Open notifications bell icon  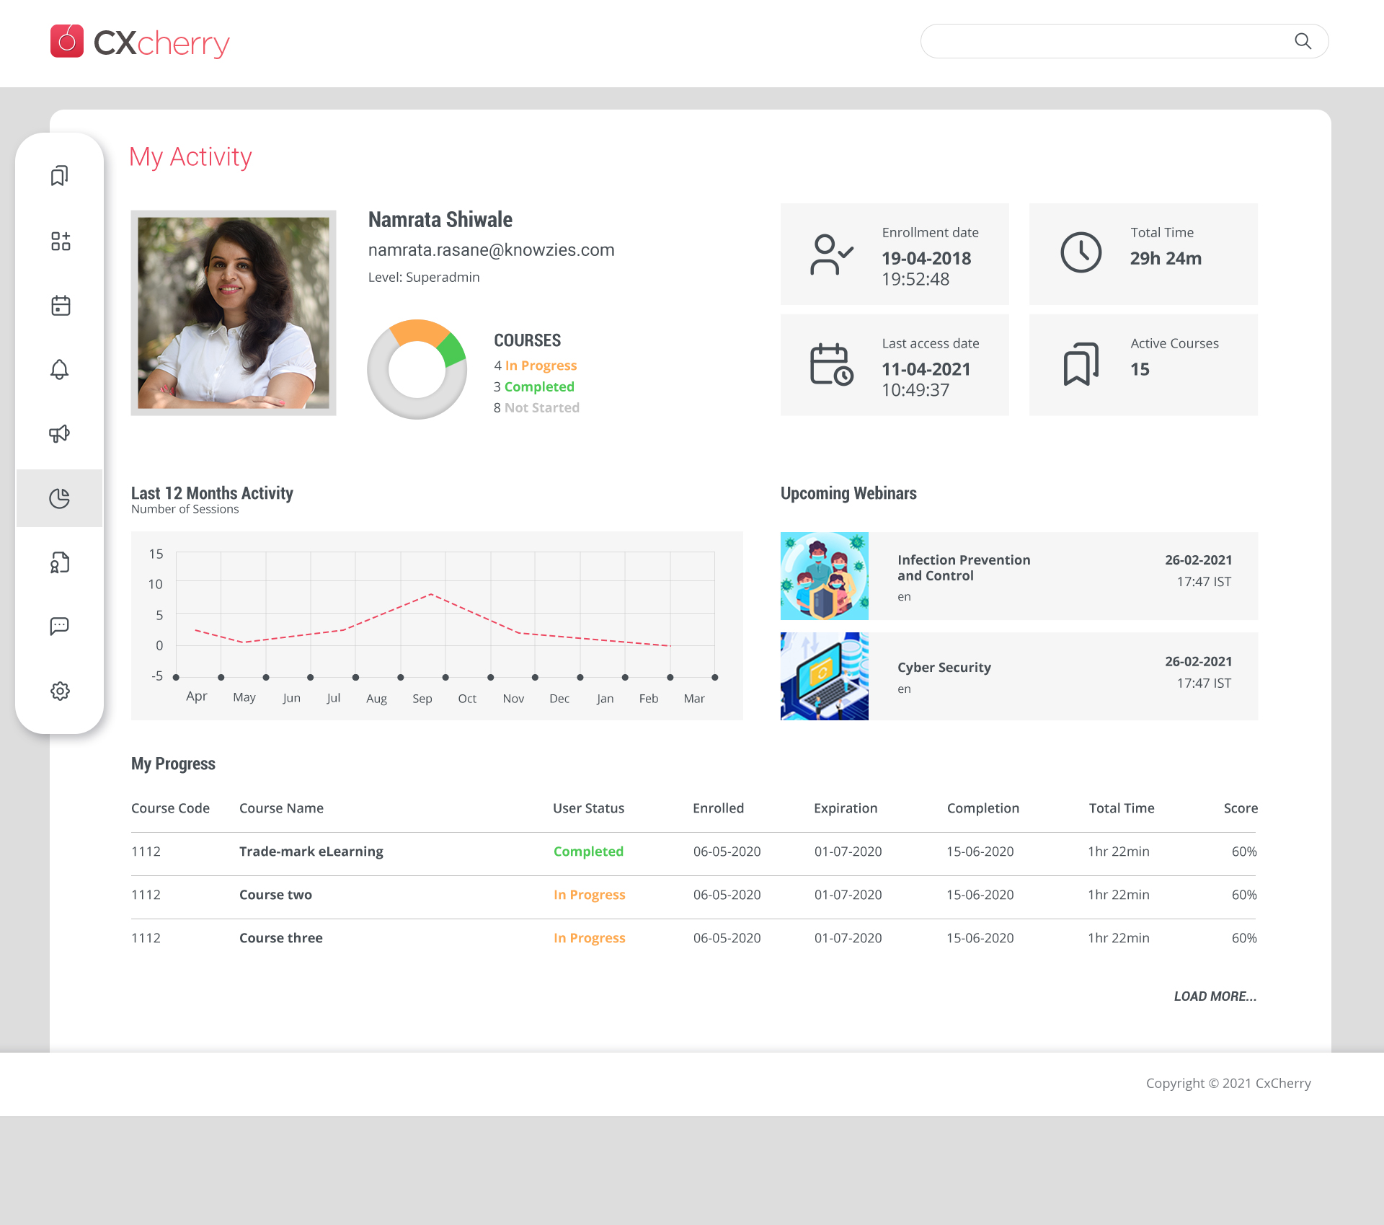(60, 369)
